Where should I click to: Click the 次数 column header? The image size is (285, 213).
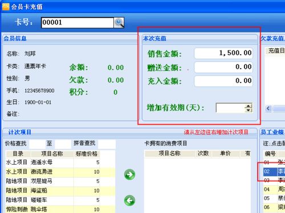(x=203, y=153)
